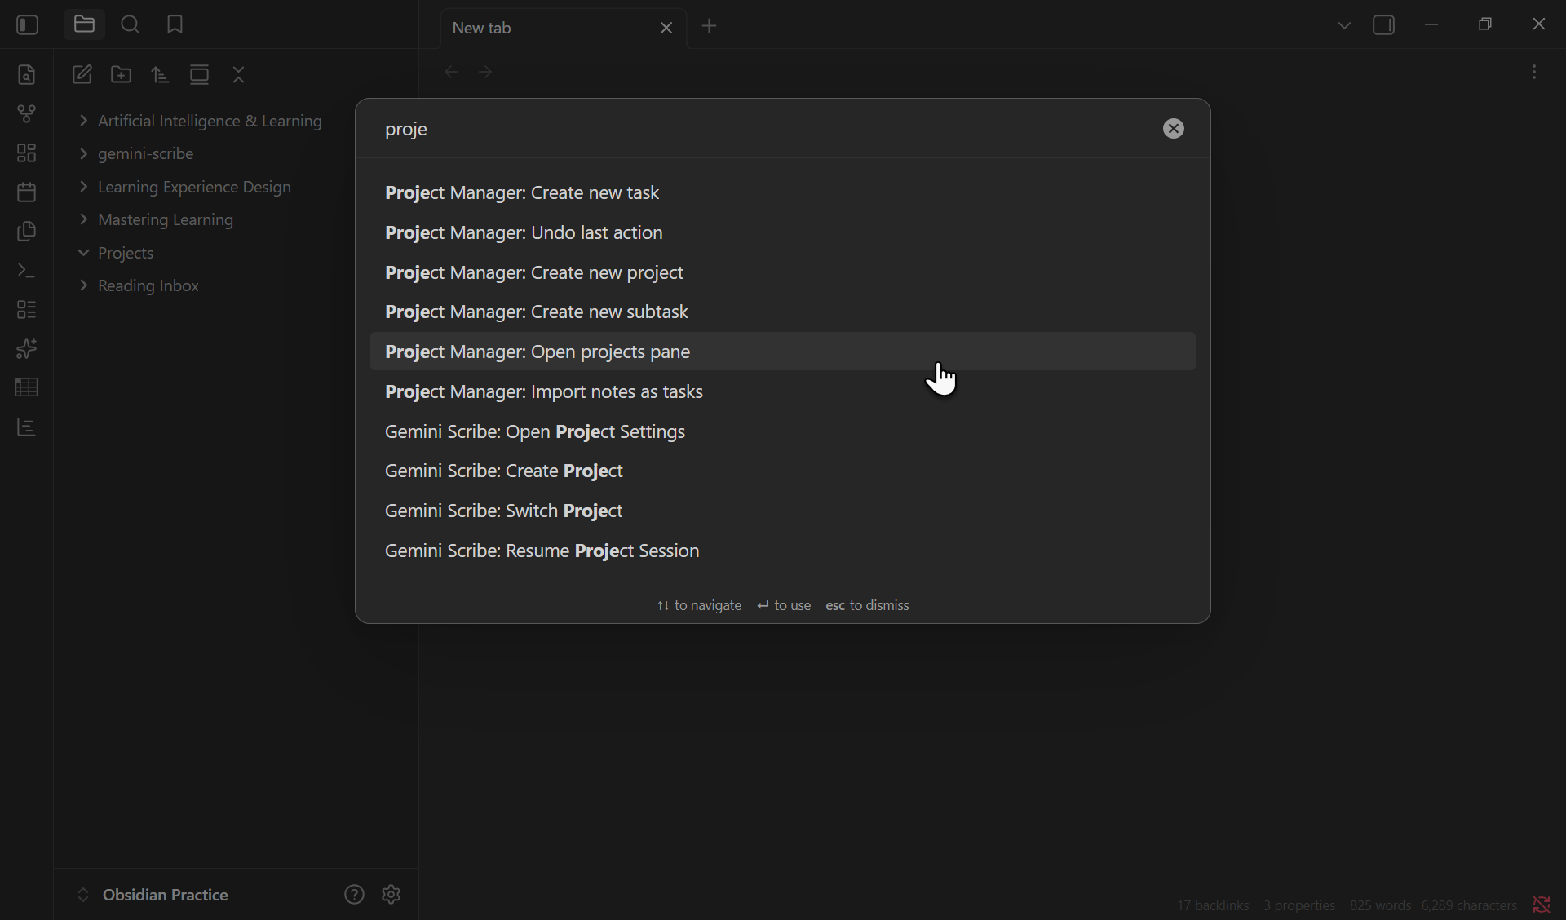Open graph view from ribbon
Image resolution: width=1566 pixels, height=920 pixels.
pos(27,114)
